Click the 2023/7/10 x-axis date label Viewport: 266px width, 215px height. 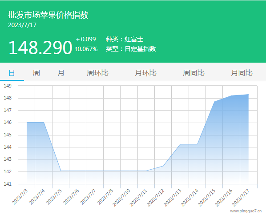click(121, 198)
